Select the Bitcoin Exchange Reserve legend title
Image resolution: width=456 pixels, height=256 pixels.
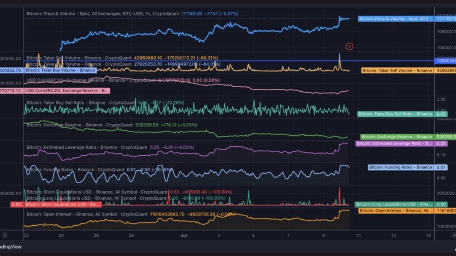click(x=80, y=125)
